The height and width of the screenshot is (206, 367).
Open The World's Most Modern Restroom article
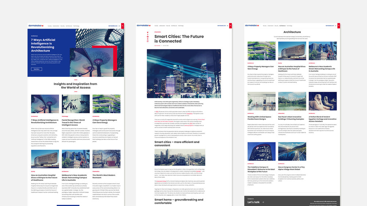pos(104,176)
